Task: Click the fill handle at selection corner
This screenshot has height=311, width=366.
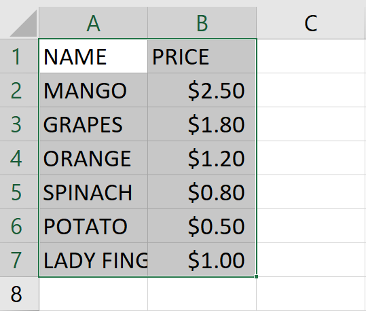Action: 256,276
